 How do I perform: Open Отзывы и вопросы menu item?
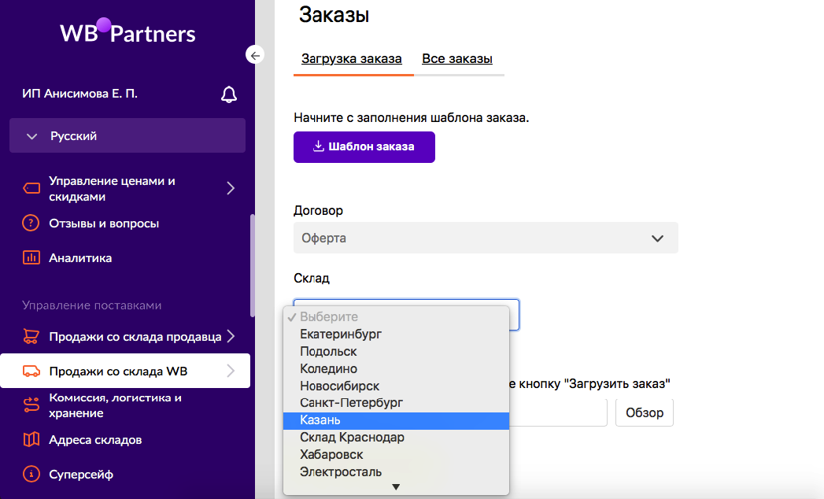coord(104,224)
